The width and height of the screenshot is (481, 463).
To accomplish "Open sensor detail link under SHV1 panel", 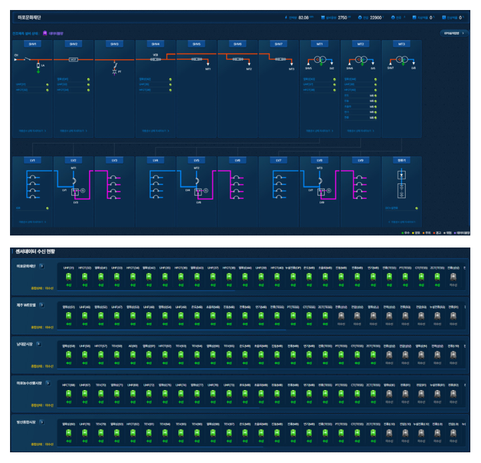I will pyautogui.click(x=32, y=131).
